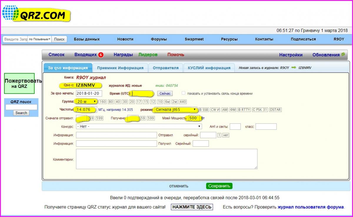
Task: Open the Contest dropdown list
Action: click(x=139, y=126)
